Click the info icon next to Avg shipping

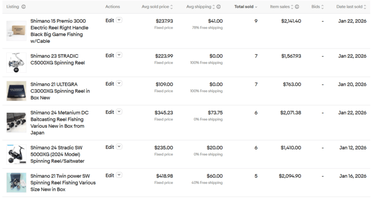click(x=219, y=7)
